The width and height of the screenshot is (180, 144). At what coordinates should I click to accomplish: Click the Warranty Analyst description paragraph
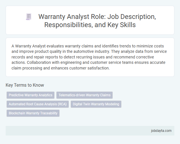[x=89, y=57]
